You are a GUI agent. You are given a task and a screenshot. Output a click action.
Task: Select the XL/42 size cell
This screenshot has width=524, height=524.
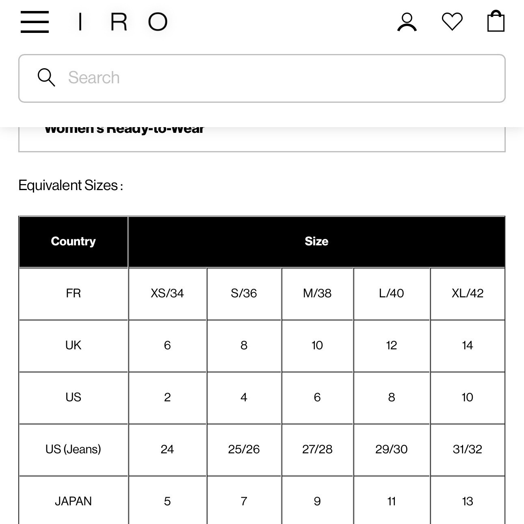468,294
